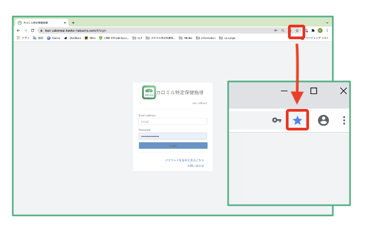This screenshot has height=233, width=365.
Task: Click the bookmark star in the address bar
Action: click(297, 31)
